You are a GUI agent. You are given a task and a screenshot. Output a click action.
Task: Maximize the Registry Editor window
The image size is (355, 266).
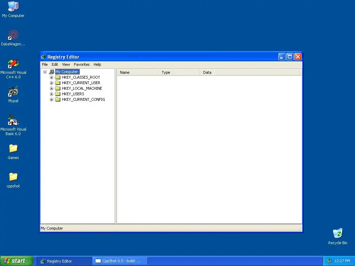[x=290, y=56]
